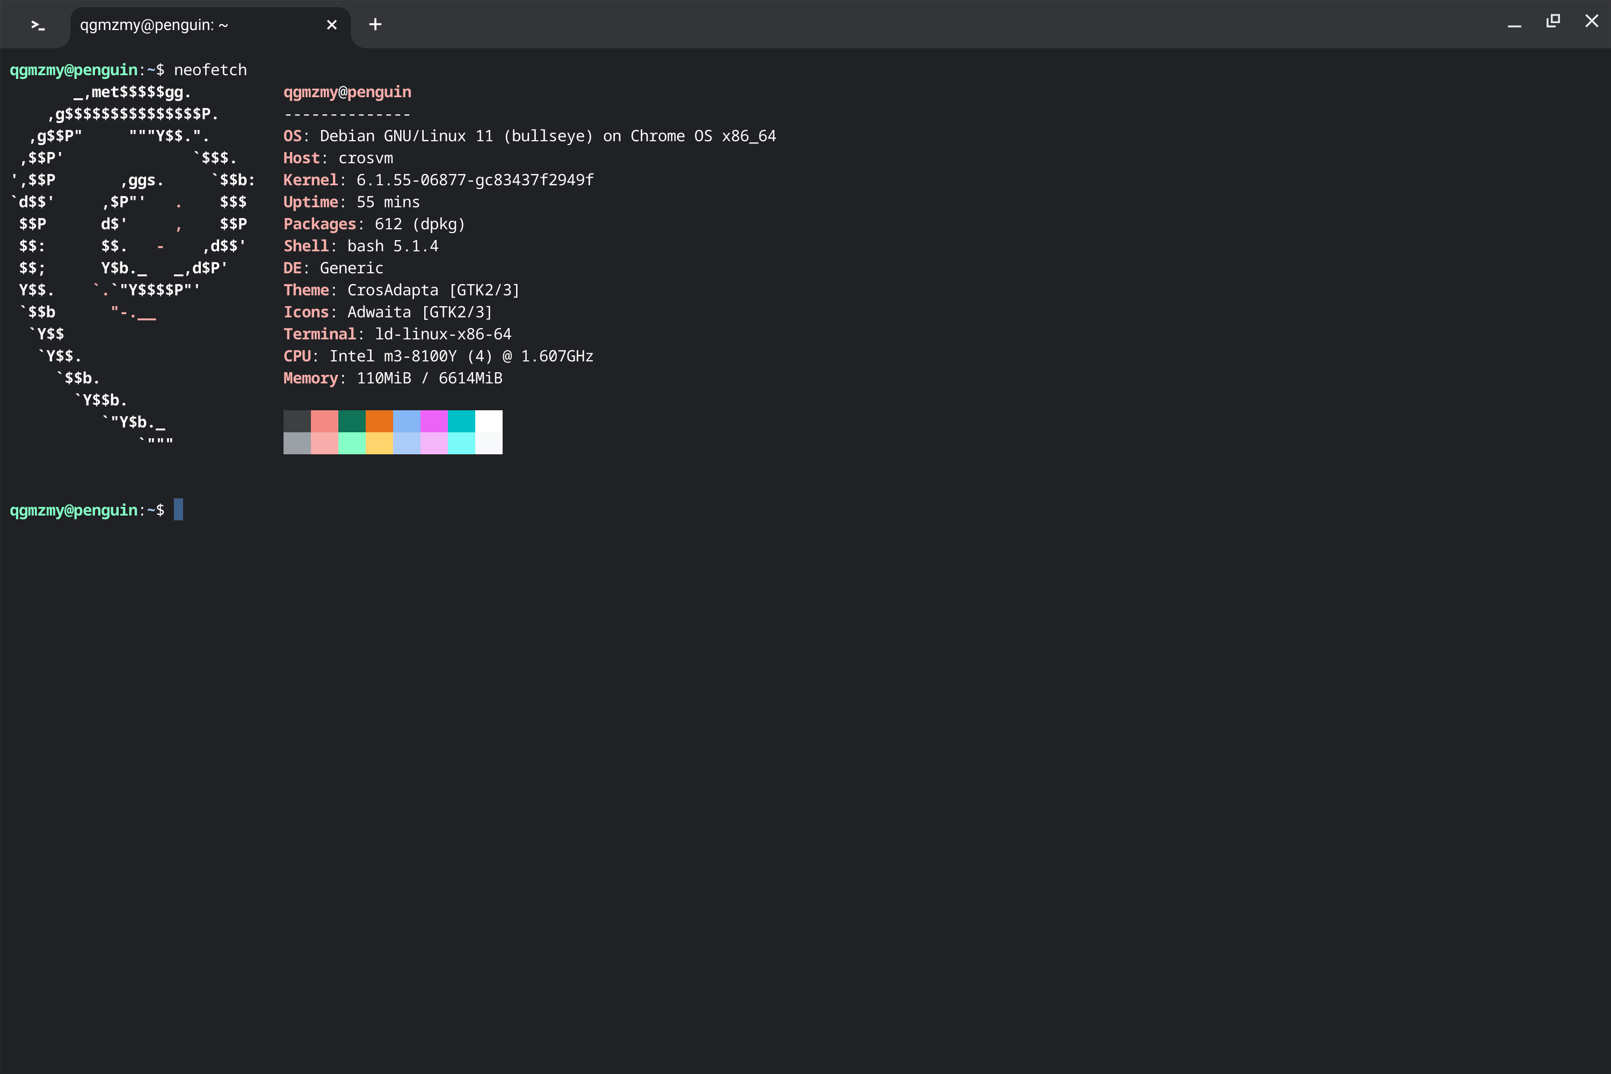Click the pure white color block top row
Image resolution: width=1611 pixels, height=1074 pixels.
pos(489,421)
